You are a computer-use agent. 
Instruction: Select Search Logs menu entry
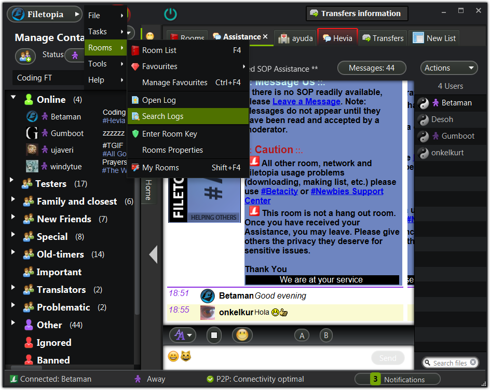tap(188, 116)
